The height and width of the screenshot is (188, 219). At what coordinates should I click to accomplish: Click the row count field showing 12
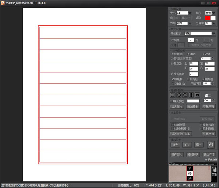(191, 40)
